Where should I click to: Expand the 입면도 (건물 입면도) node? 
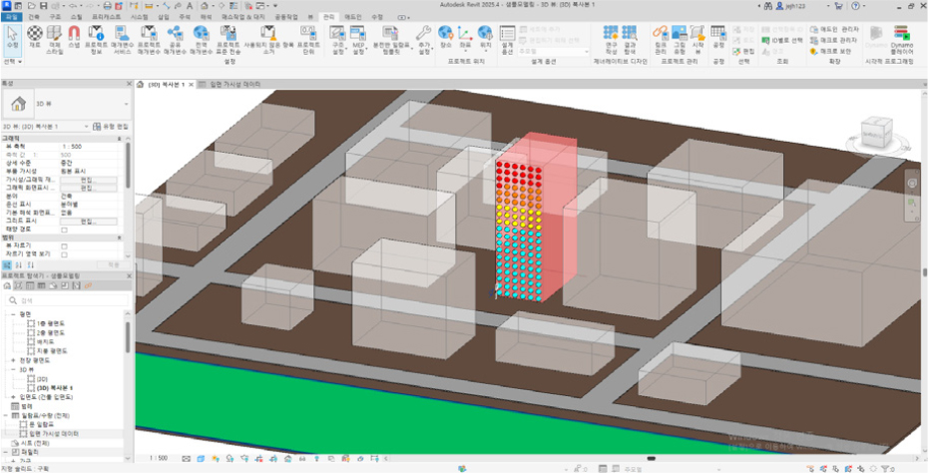(x=13, y=396)
